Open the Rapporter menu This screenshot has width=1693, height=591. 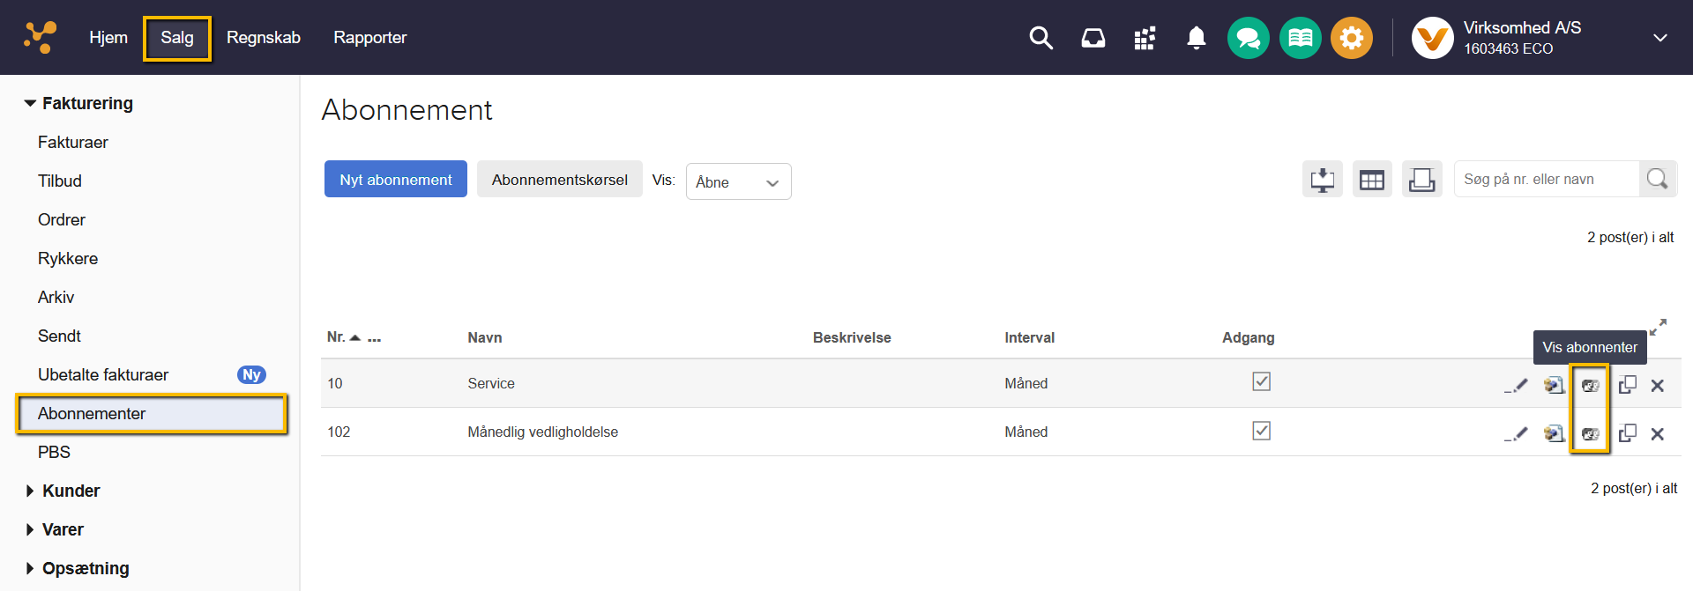(x=369, y=38)
